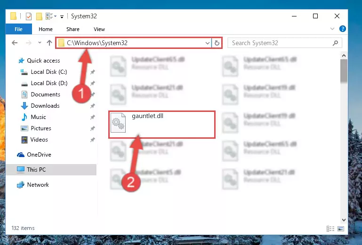The image size is (362, 245).
Task: Select Network in the navigation pane
Action: point(38,185)
